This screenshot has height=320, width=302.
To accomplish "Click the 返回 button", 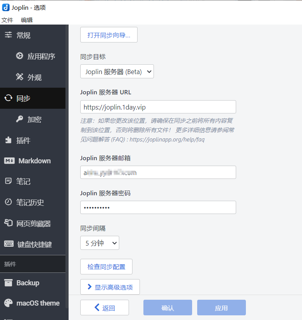I will [104, 308].
